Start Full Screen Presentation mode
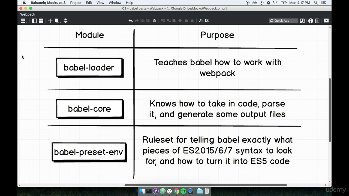Screen dimensions: 349x196 pyautogui.click(x=326, y=21)
